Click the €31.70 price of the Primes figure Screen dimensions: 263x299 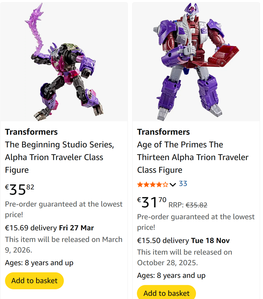(152, 202)
